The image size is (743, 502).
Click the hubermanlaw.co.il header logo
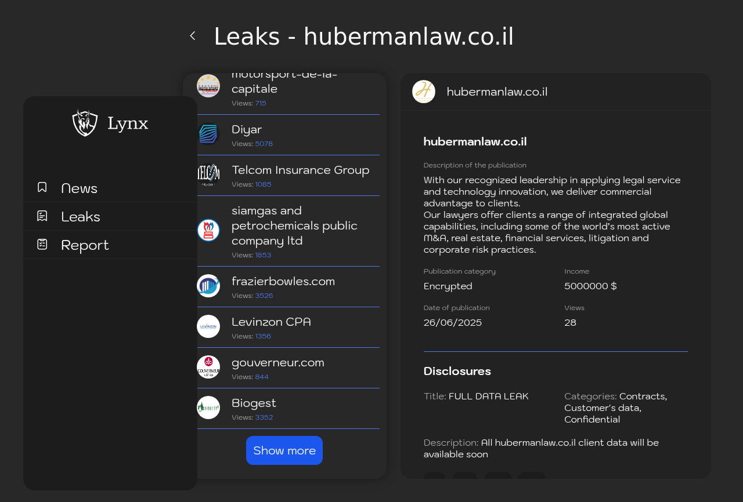(424, 92)
